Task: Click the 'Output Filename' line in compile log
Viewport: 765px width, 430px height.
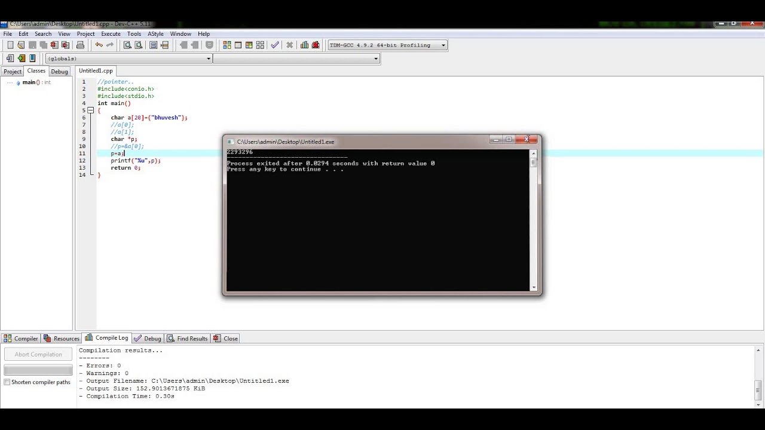Action: click(x=184, y=381)
